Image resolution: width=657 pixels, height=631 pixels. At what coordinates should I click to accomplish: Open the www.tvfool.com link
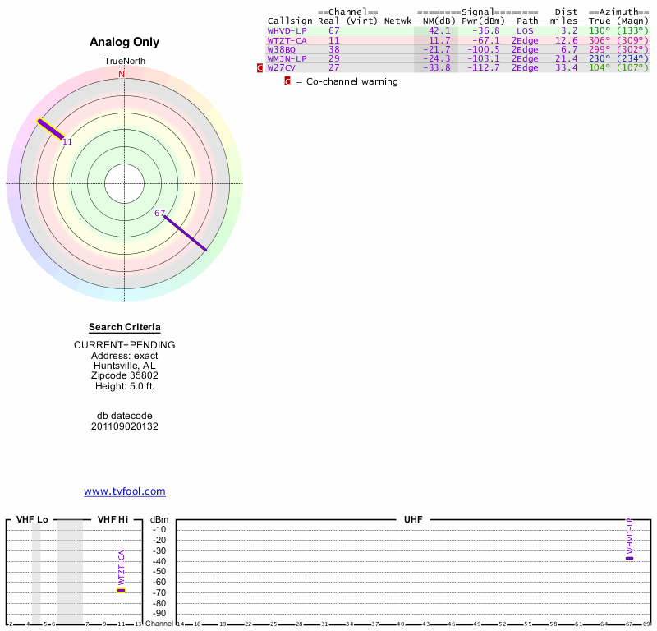125,491
